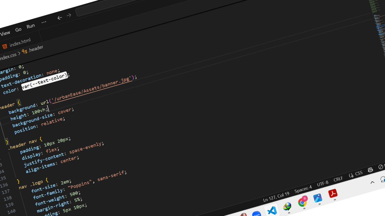
Task: Change line endings via 'CRLF'
Action: (x=338, y=179)
